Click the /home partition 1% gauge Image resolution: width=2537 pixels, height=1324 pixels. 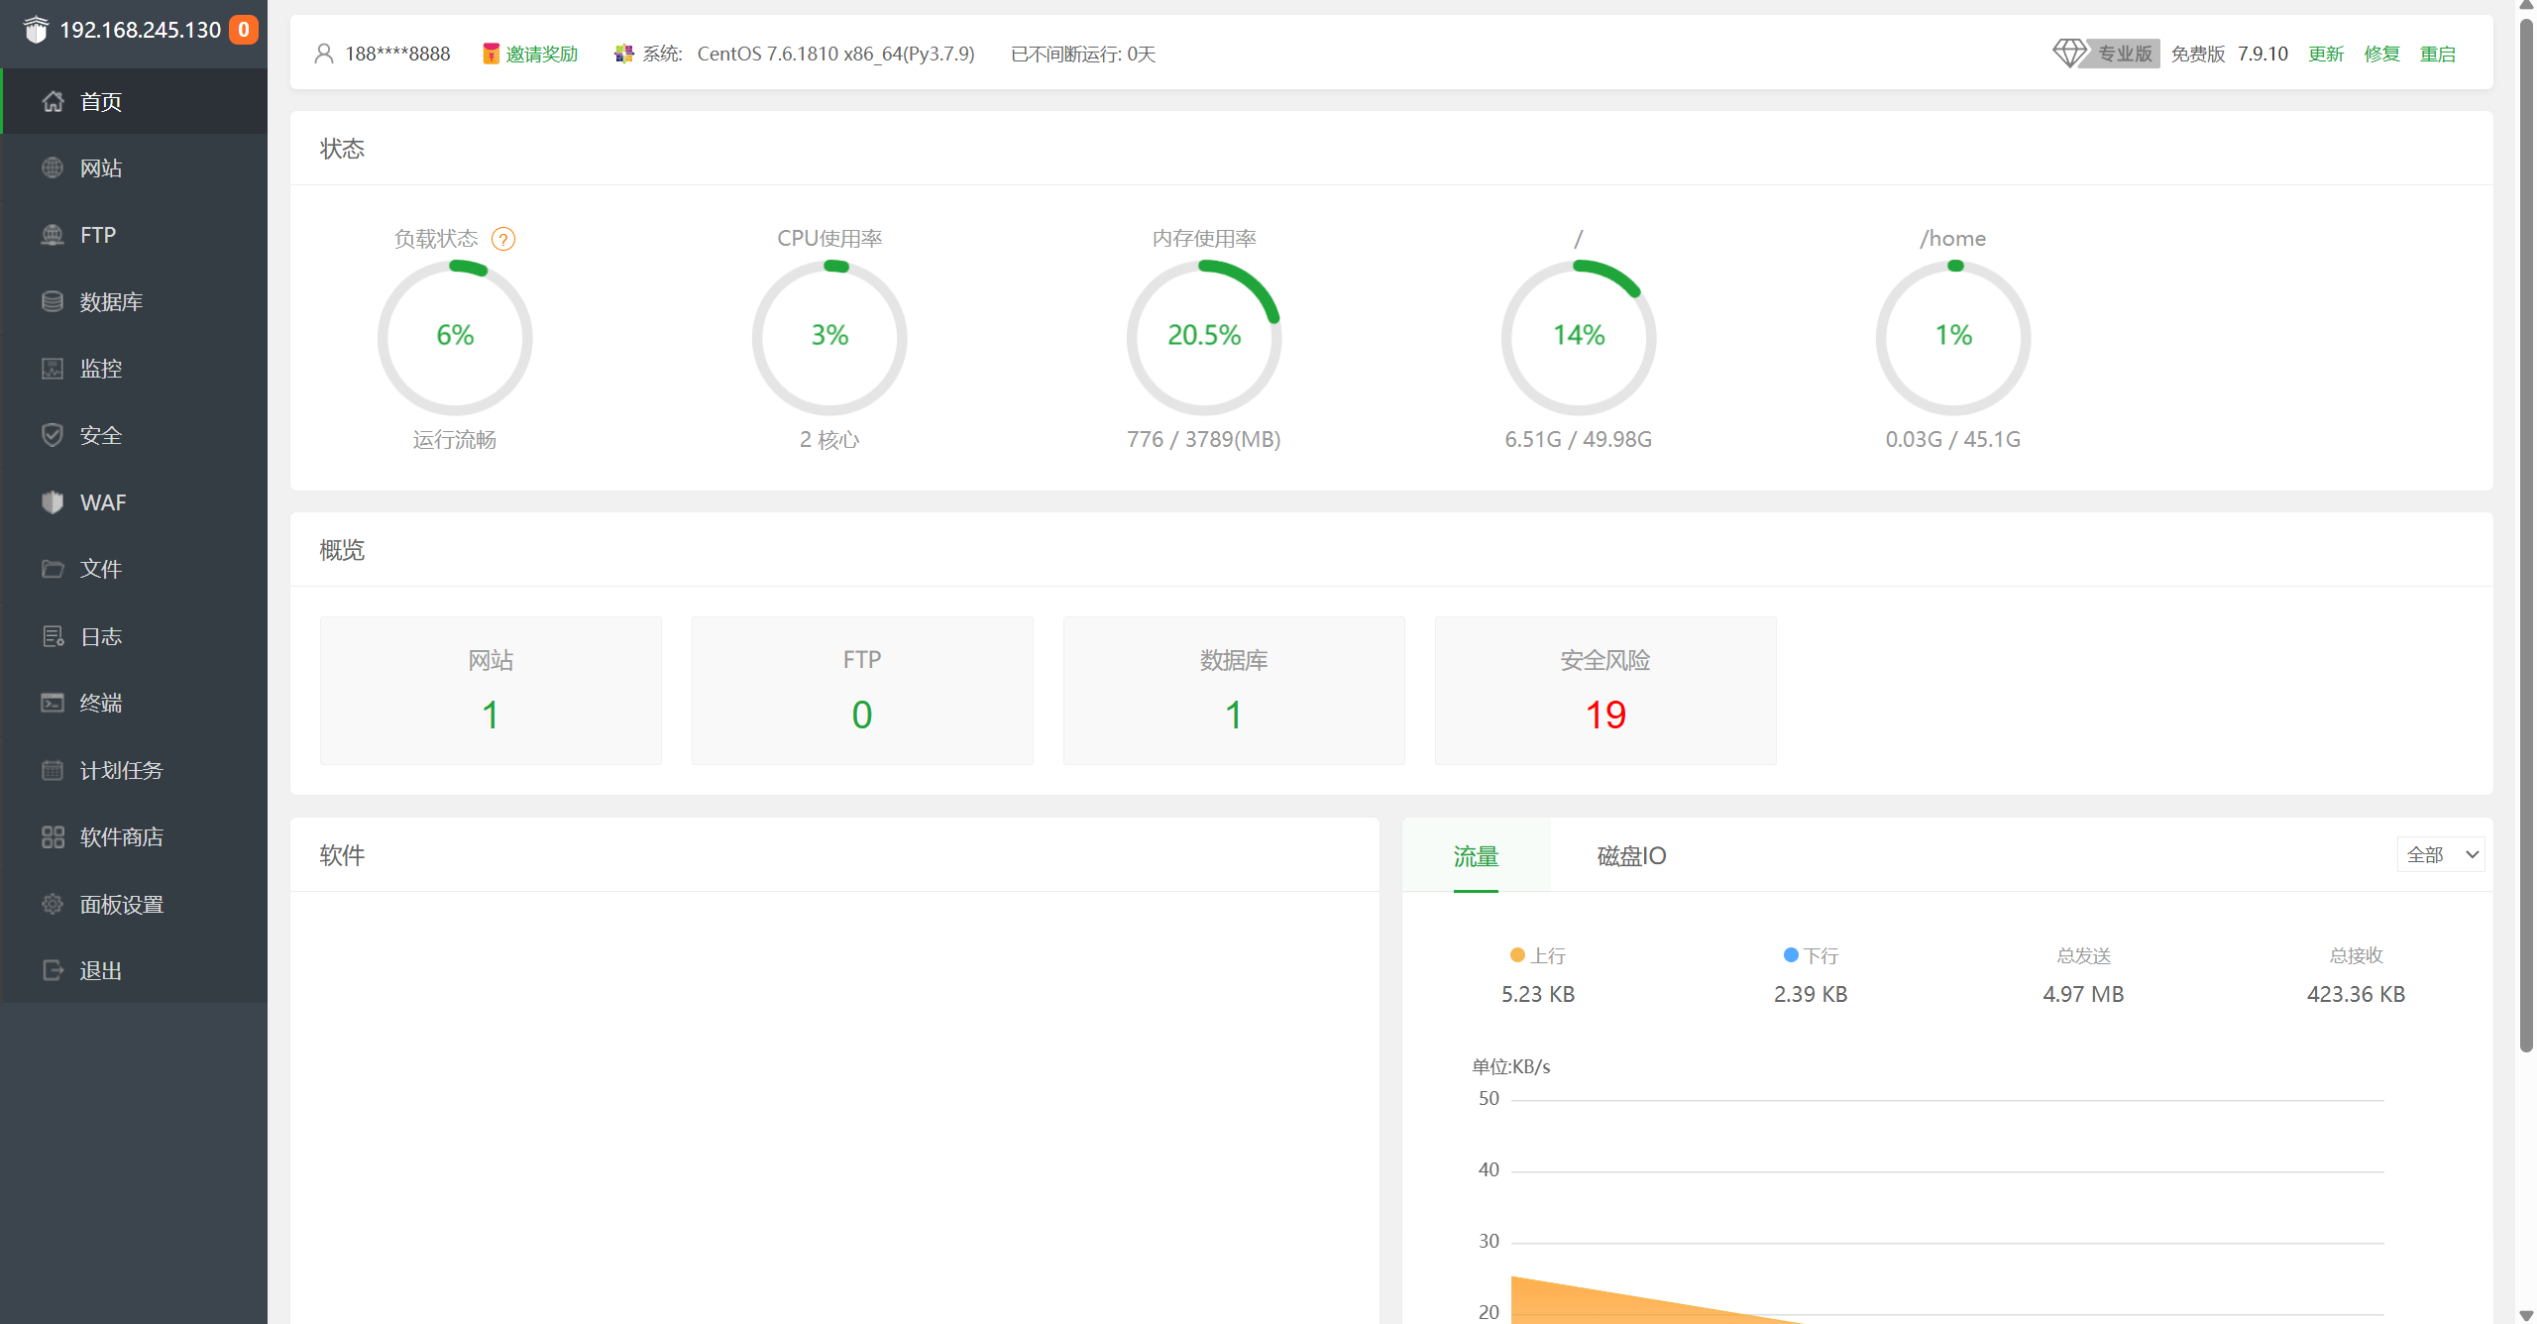click(1953, 337)
